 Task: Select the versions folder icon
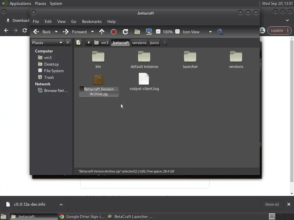pos(236,56)
